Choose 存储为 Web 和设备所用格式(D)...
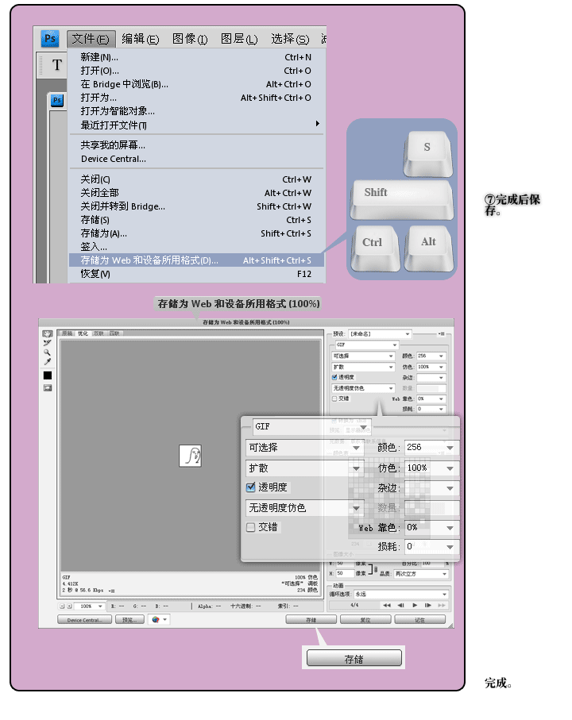This screenshot has width=572, height=720. point(197,260)
